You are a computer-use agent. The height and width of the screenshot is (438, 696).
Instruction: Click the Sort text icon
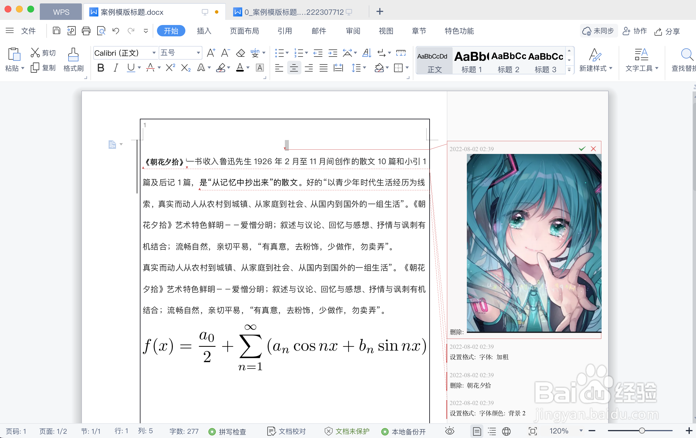point(366,53)
